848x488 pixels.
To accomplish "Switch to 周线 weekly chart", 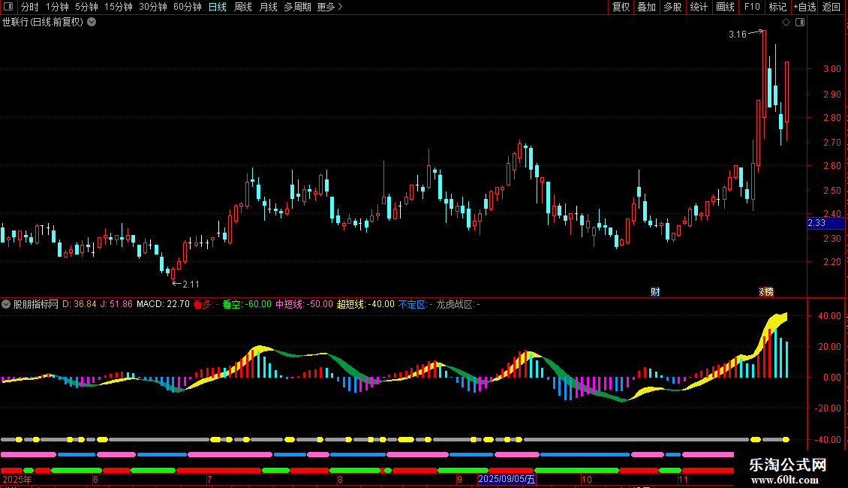I will click(x=243, y=7).
